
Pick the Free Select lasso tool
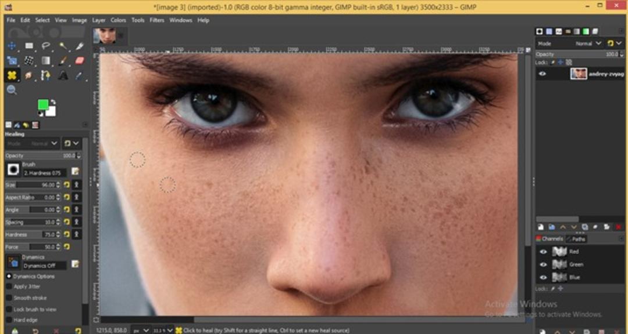pos(46,46)
